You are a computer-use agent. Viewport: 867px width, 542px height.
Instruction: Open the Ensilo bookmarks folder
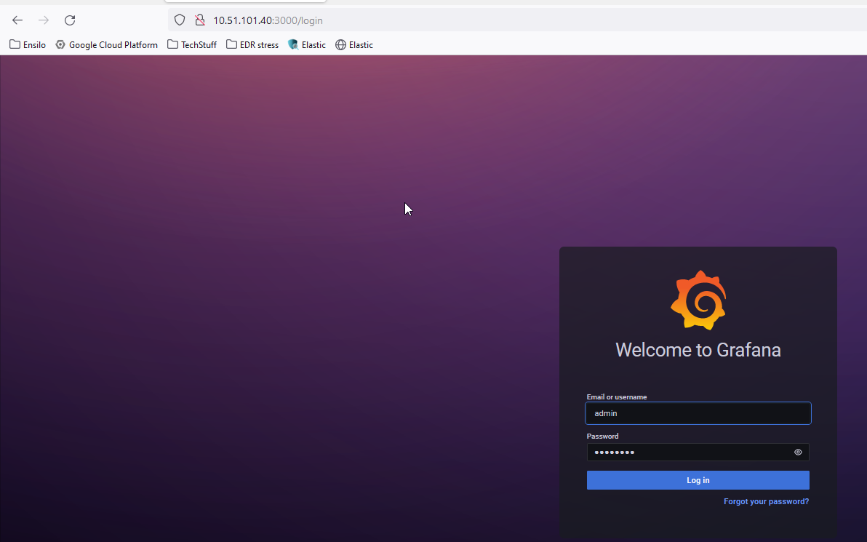click(x=28, y=45)
